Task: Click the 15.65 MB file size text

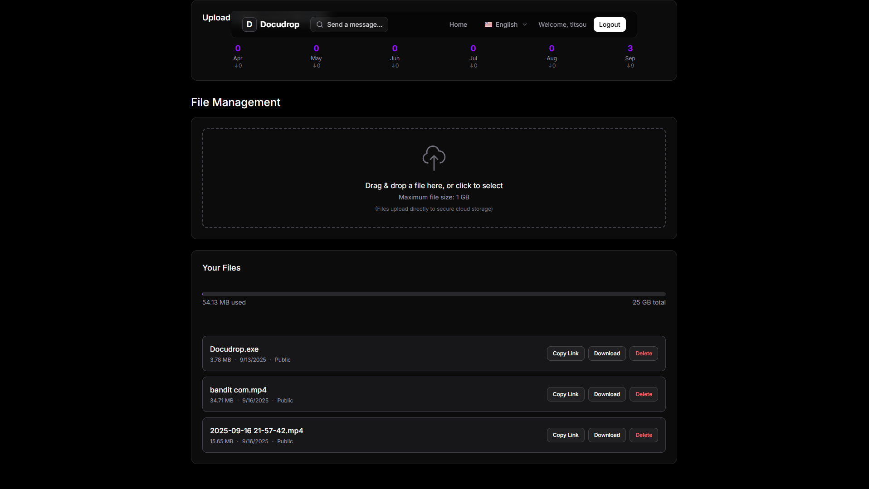Action: pyautogui.click(x=221, y=441)
